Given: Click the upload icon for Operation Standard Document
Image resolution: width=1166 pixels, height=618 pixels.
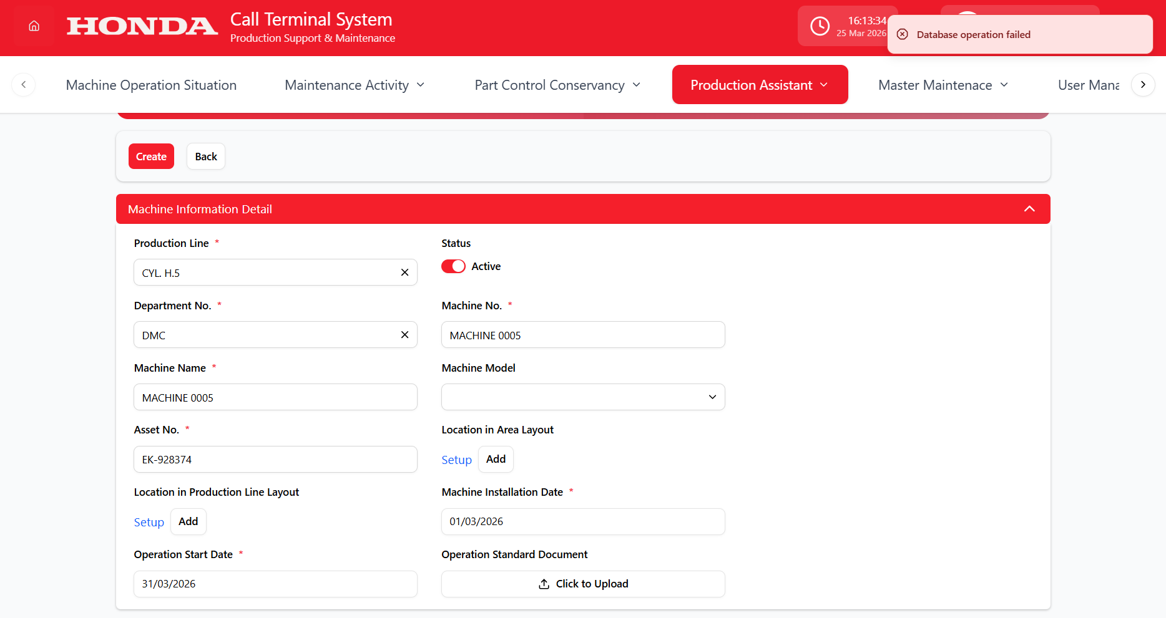Looking at the screenshot, I should point(544,584).
